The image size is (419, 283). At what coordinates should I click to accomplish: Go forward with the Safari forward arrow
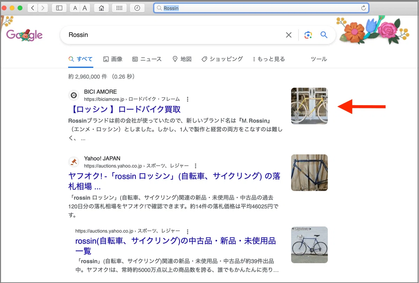click(43, 8)
